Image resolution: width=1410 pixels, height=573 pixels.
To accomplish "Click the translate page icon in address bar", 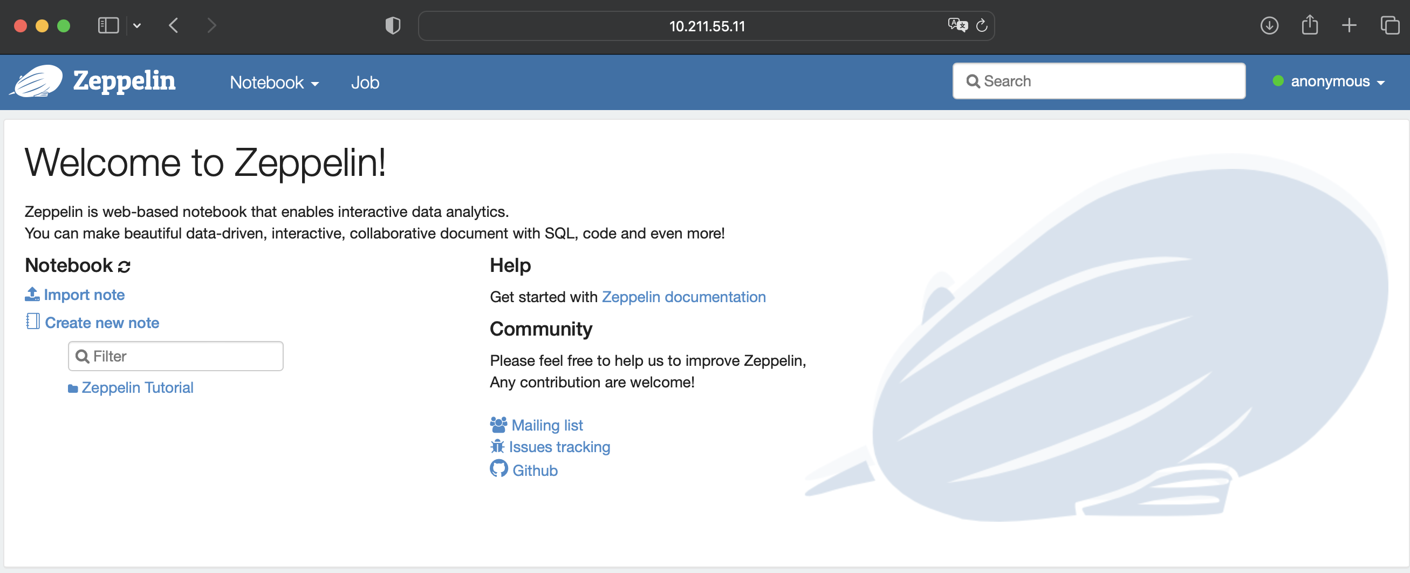I will coord(958,25).
